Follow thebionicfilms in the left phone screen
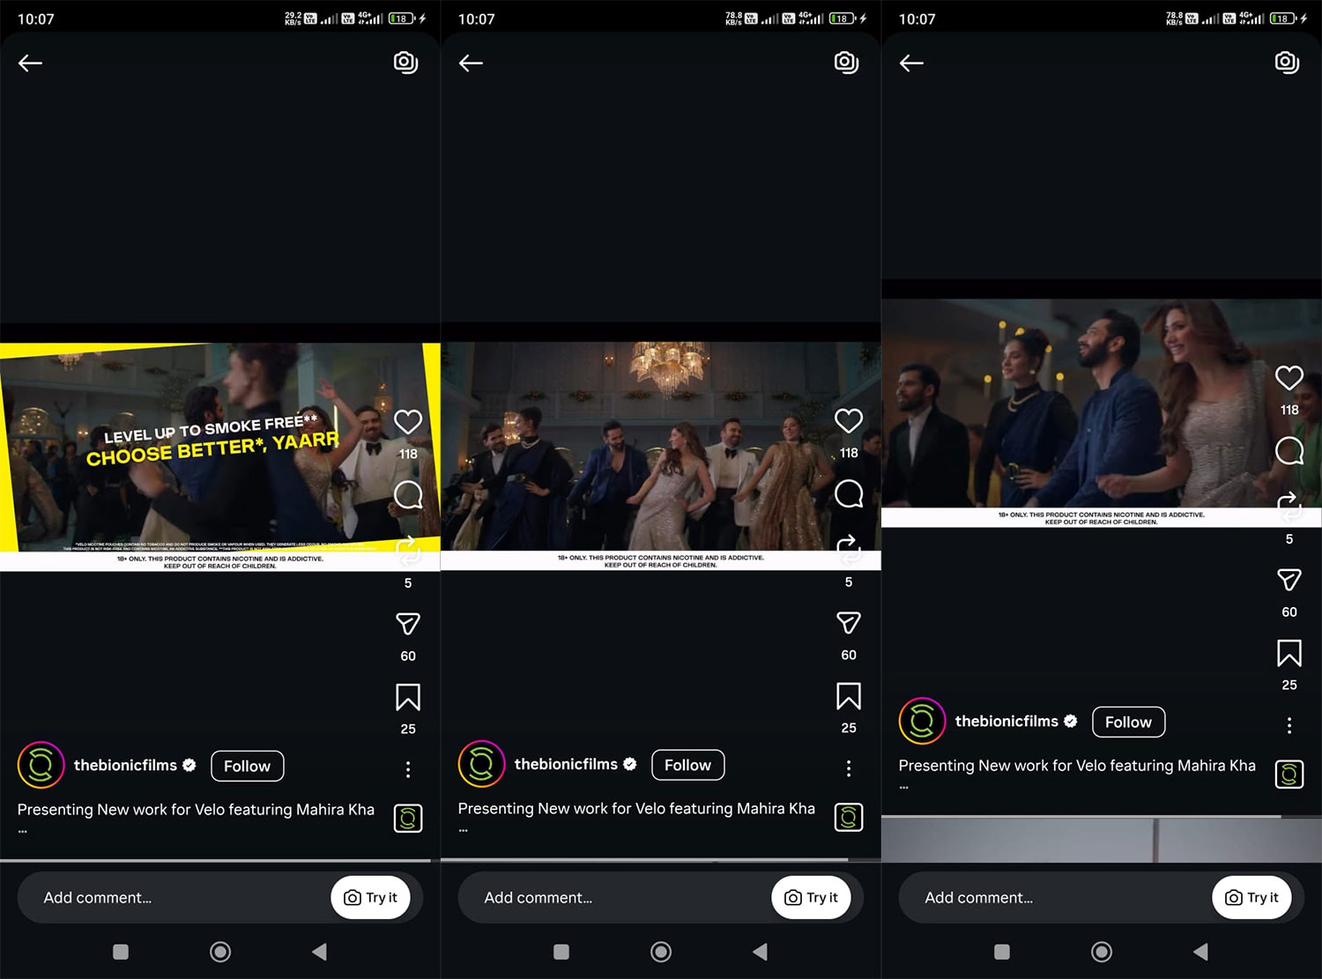Viewport: 1322px width, 979px height. [247, 767]
